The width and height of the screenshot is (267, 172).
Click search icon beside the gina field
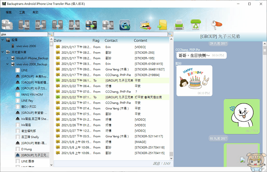click(50, 34)
